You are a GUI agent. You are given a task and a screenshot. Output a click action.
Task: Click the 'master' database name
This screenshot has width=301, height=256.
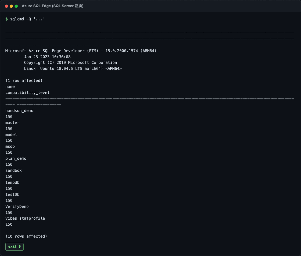12,123
